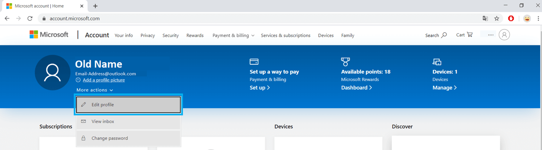Click the Opera extension icon

coord(511,18)
